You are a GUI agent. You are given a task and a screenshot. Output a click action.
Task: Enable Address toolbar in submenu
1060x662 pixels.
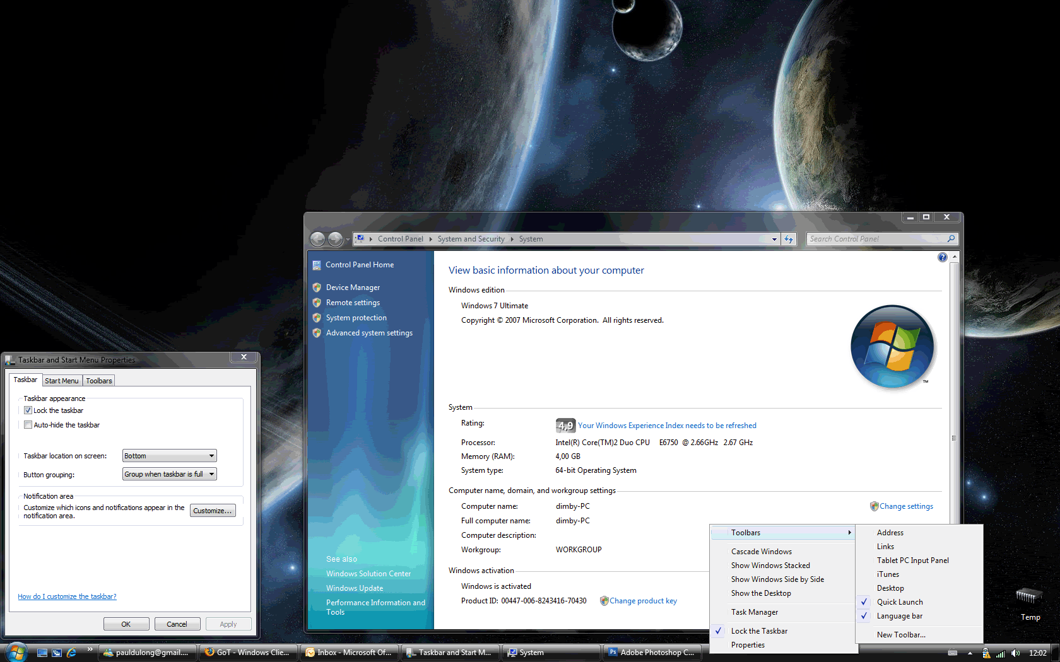919,533
